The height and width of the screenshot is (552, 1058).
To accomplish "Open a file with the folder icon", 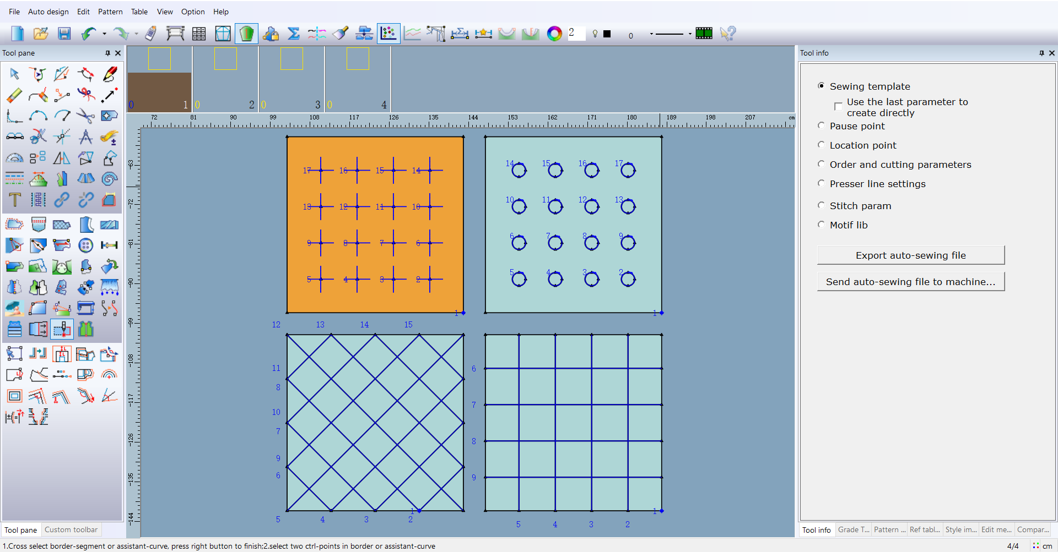I will click(x=41, y=34).
